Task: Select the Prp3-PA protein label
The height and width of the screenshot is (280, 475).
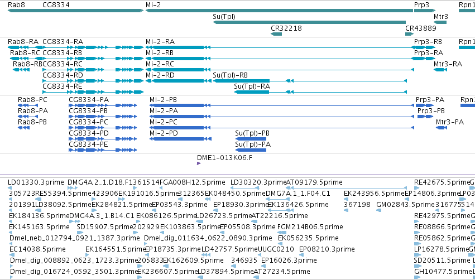Action: click(x=430, y=100)
